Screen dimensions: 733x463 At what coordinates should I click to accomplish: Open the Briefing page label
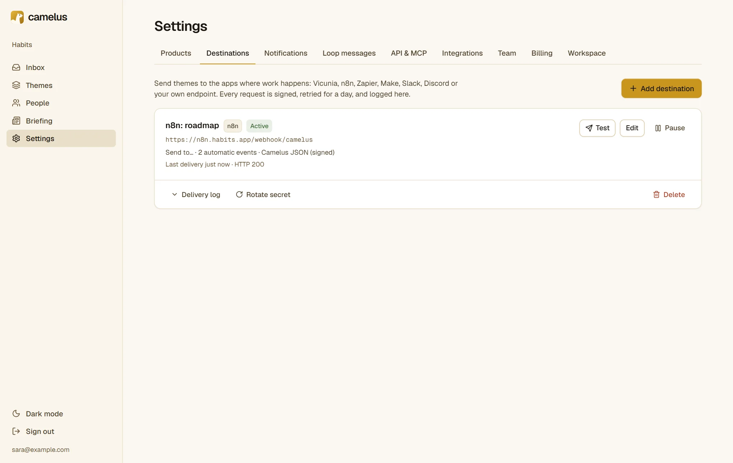[39, 121]
